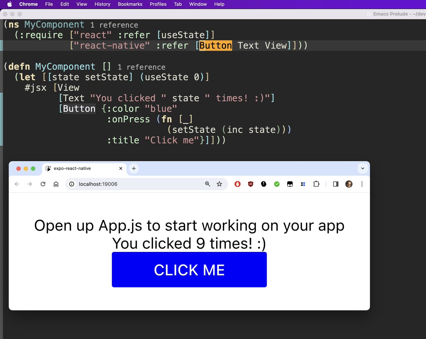Select the expo-react-native tab
This screenshot has height=339, width=426.
(x=84, y=169)
